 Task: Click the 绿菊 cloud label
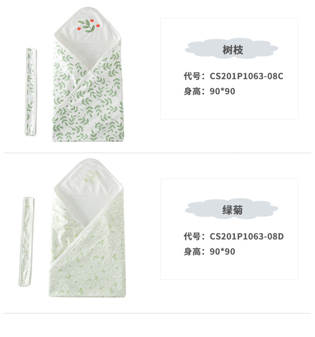tap(231, 210)
